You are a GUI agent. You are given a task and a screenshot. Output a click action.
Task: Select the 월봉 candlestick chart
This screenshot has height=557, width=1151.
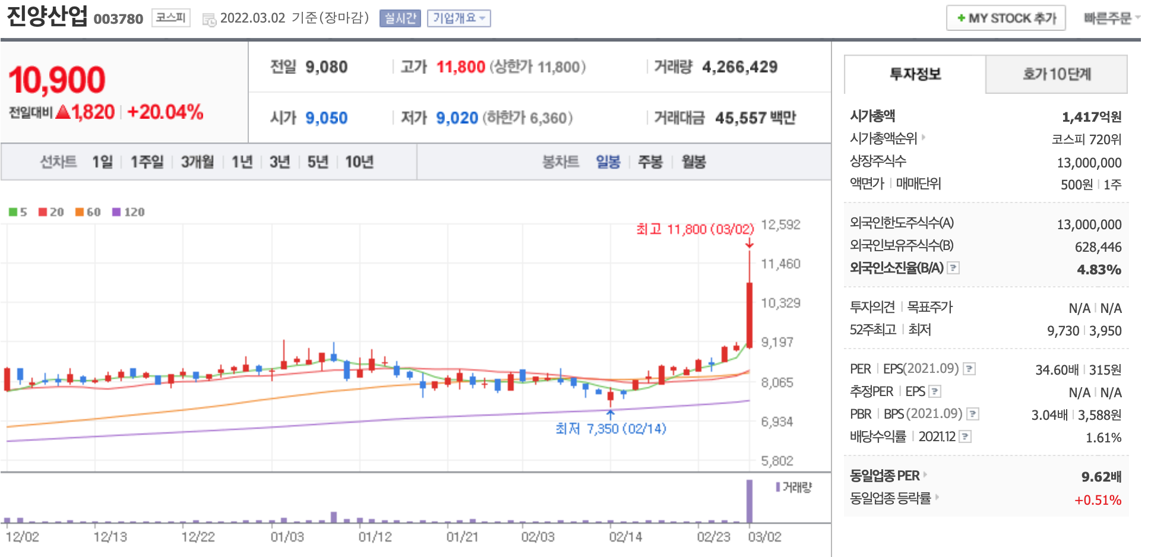pyautogui.click(x=694, y=162)
